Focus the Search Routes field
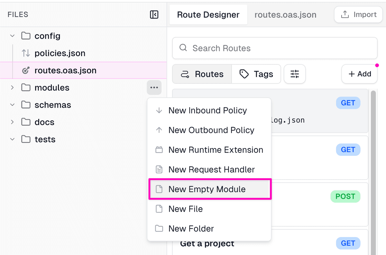Image resolution: width=386 pixels, height=255 pixels. [275, 48]
